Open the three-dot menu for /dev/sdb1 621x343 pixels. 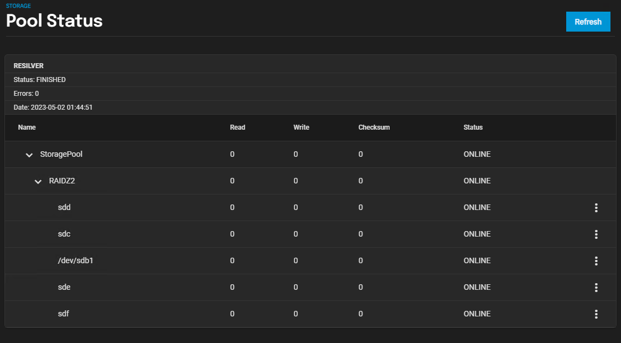click(x=596, y=260)
